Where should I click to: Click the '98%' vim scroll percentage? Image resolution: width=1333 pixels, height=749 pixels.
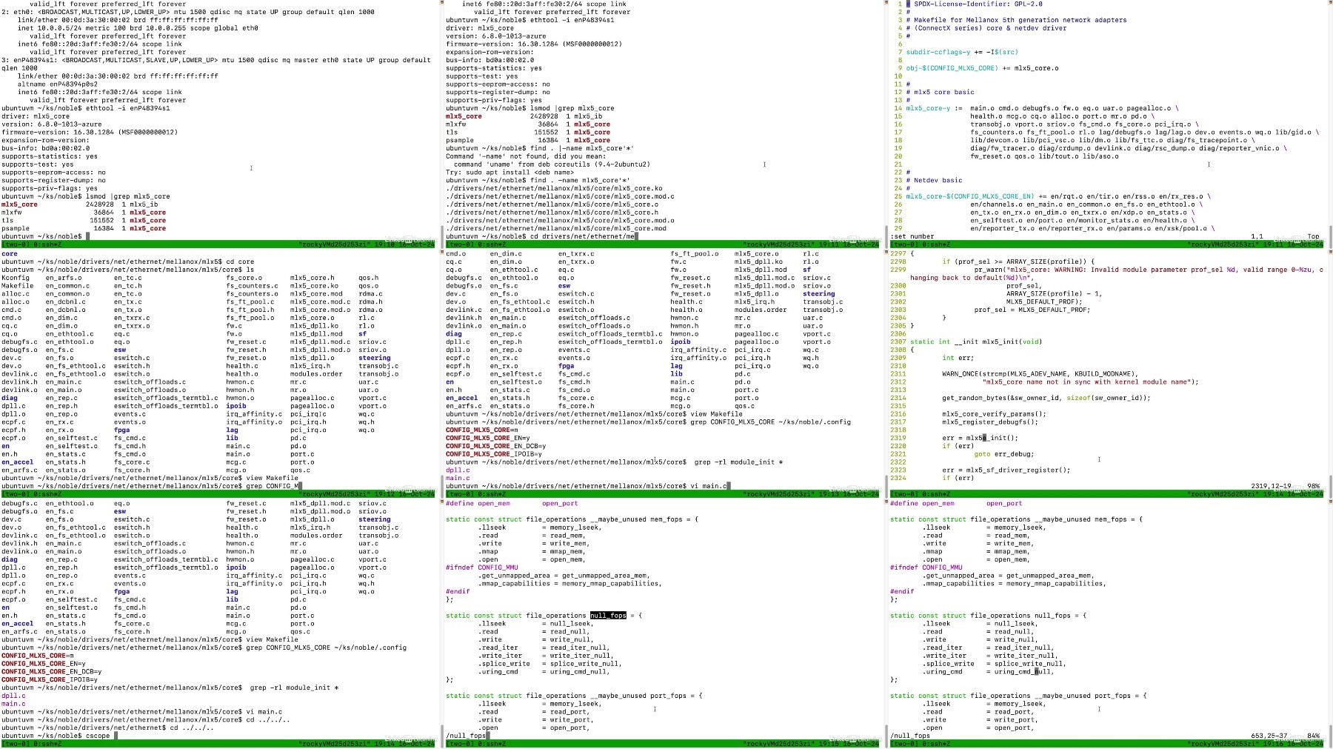point(1313,486)
